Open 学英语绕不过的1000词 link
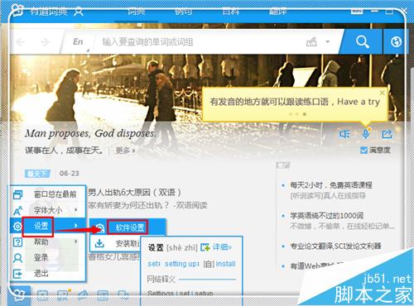414x306 pixels. (x=326, y=216)
